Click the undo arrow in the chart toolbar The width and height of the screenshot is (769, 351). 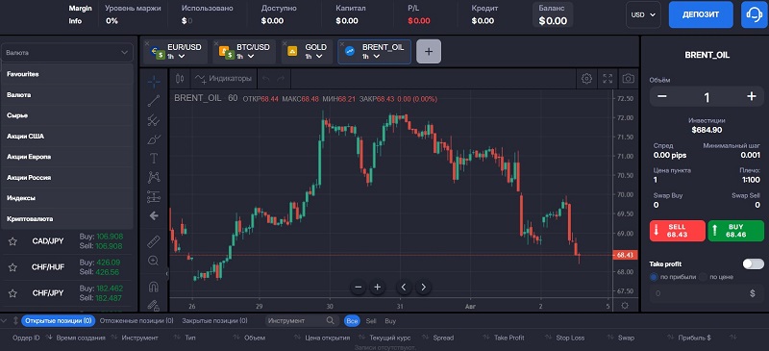(x=266, y=79)
